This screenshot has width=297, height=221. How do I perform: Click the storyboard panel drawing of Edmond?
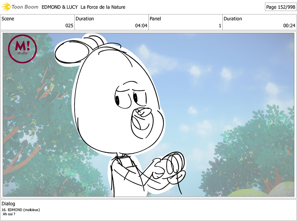point(148,115)
